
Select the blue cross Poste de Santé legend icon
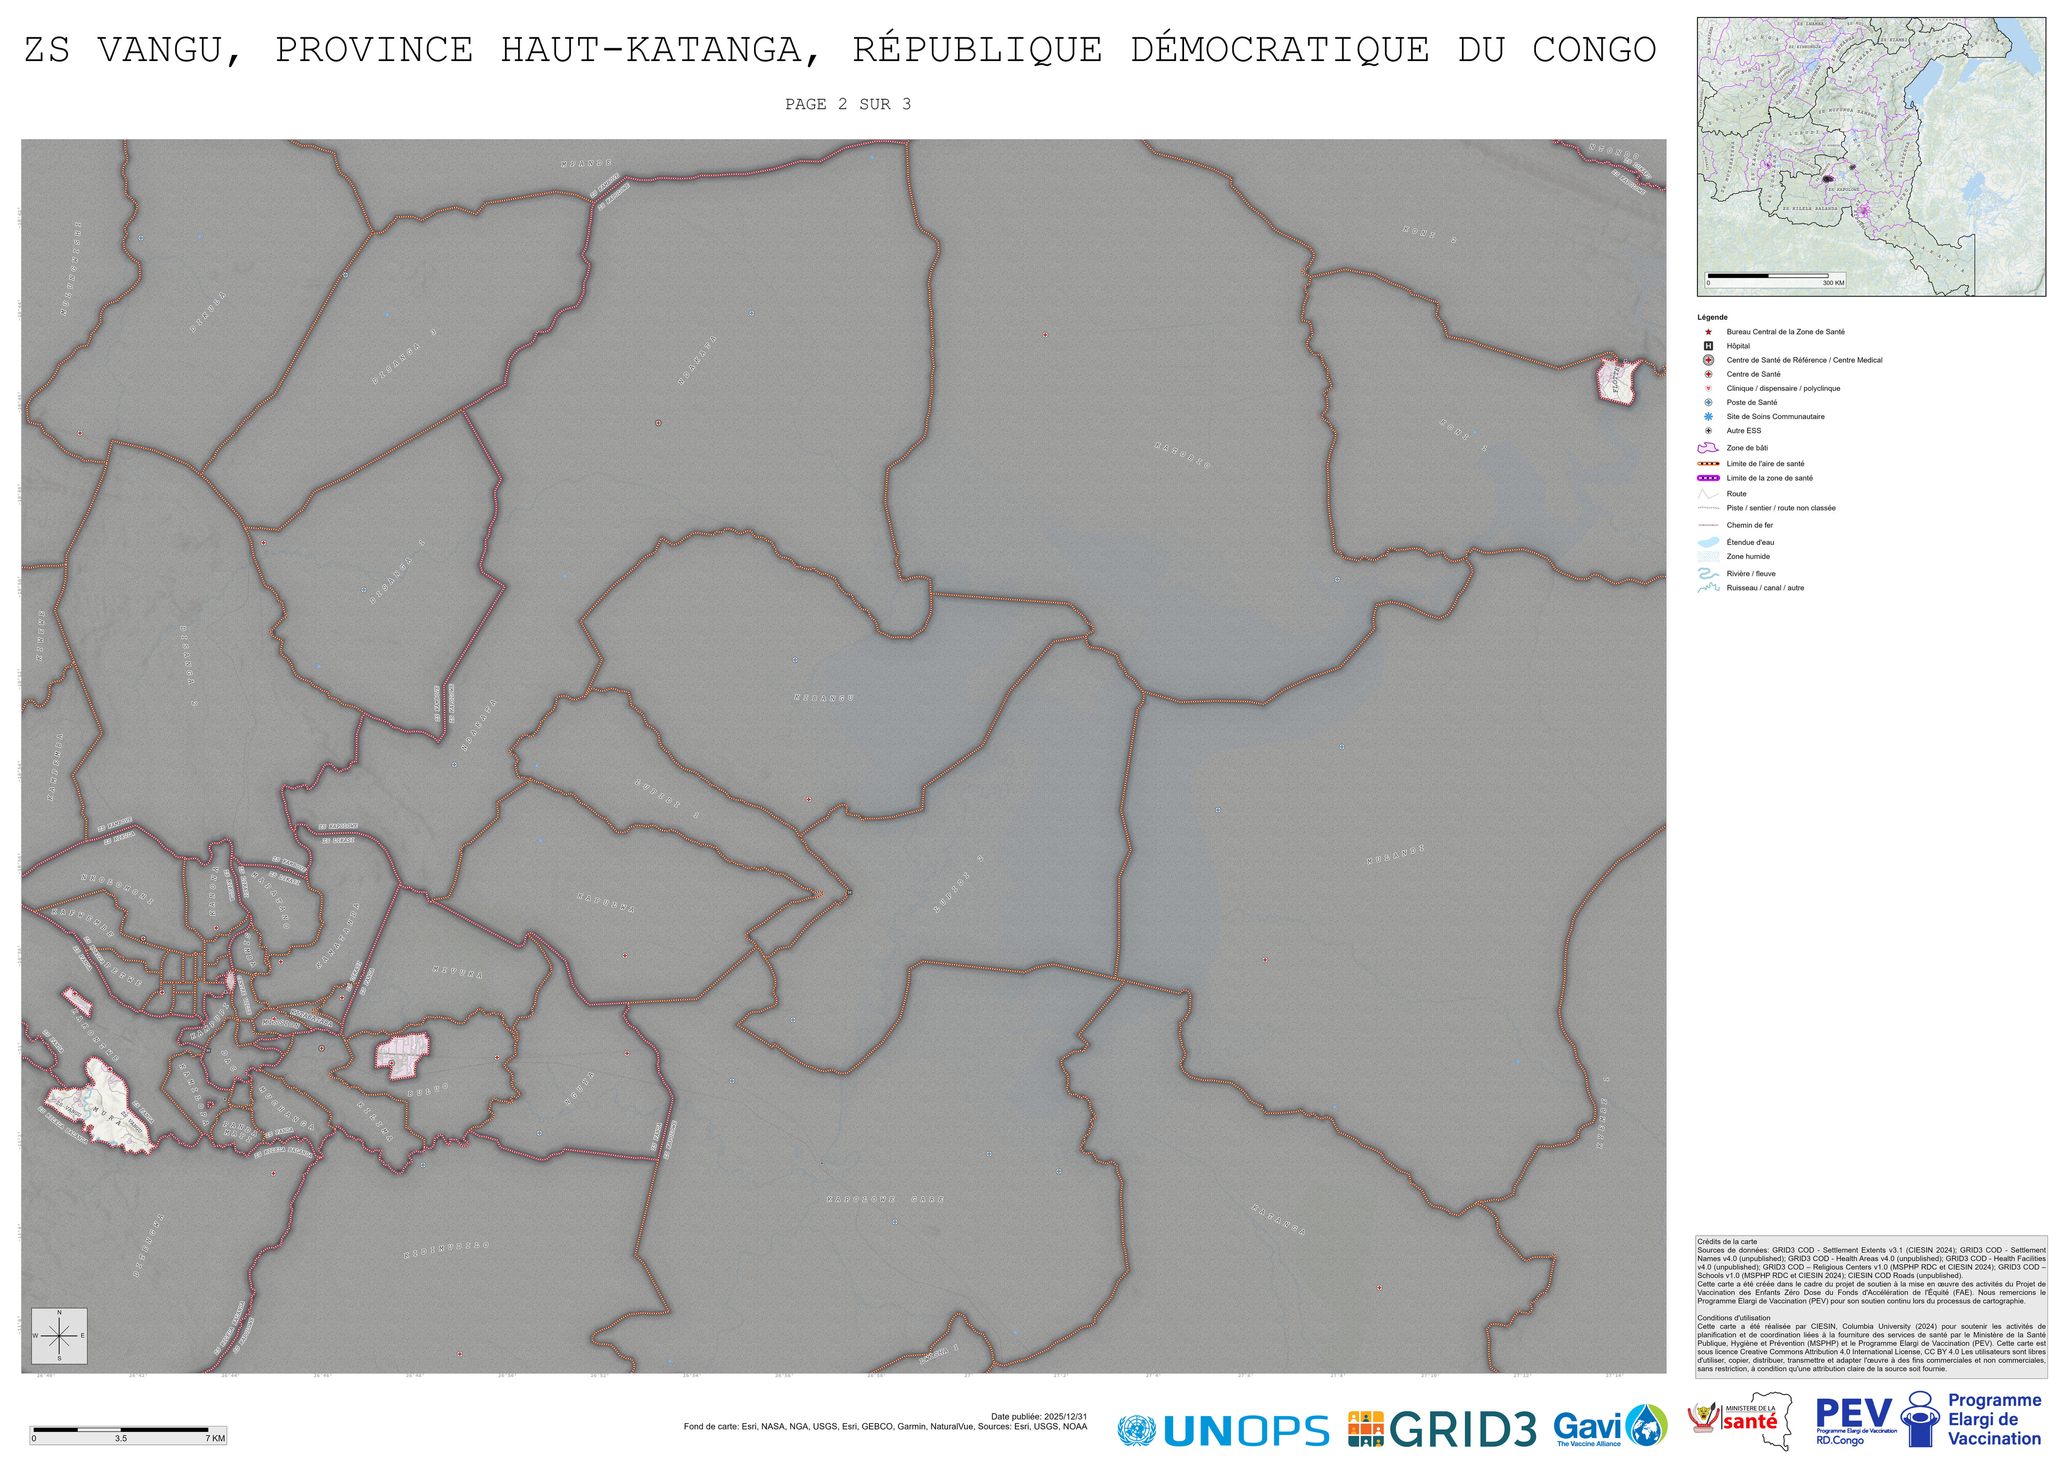tap(1708, 403)
